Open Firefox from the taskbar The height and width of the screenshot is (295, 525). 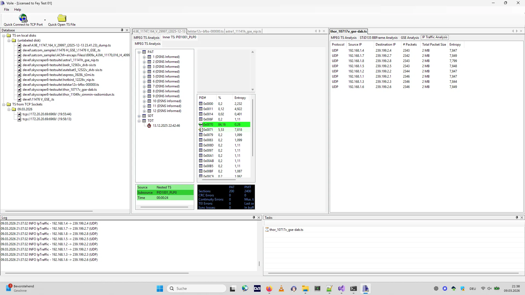point(269,289)
